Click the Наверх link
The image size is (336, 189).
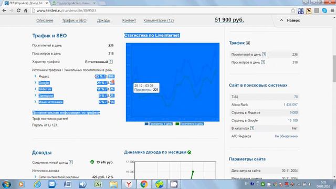(x=293, y=20)
